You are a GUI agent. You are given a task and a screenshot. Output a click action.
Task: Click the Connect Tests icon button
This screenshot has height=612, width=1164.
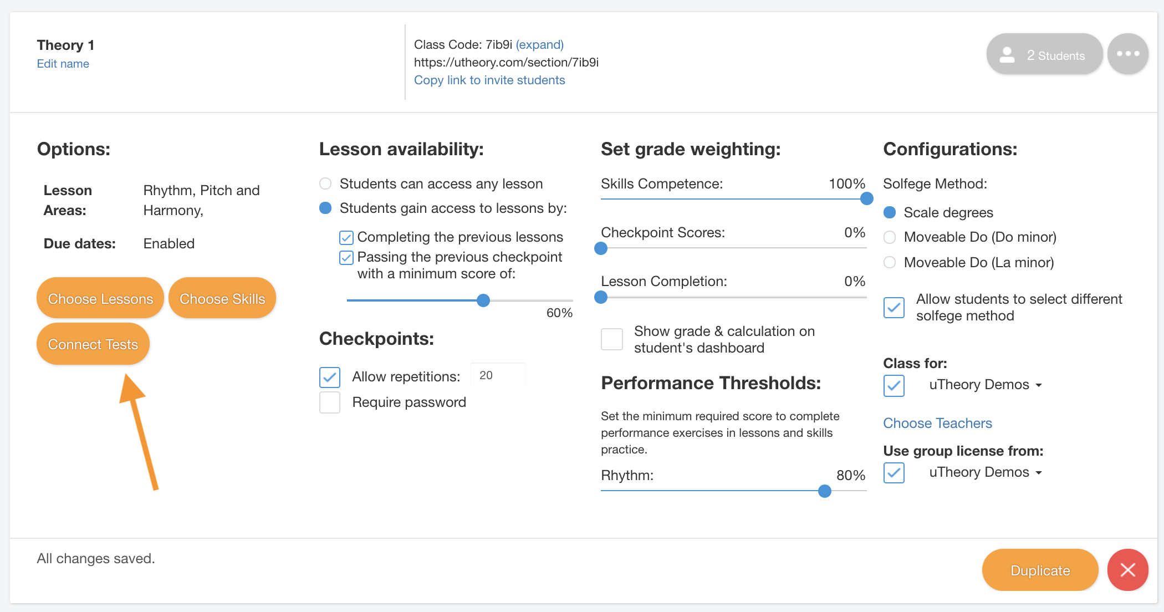click(93, 345)
